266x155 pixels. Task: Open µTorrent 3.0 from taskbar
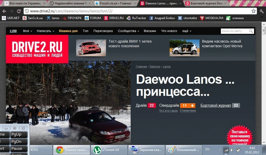click(x=109, y=150)
